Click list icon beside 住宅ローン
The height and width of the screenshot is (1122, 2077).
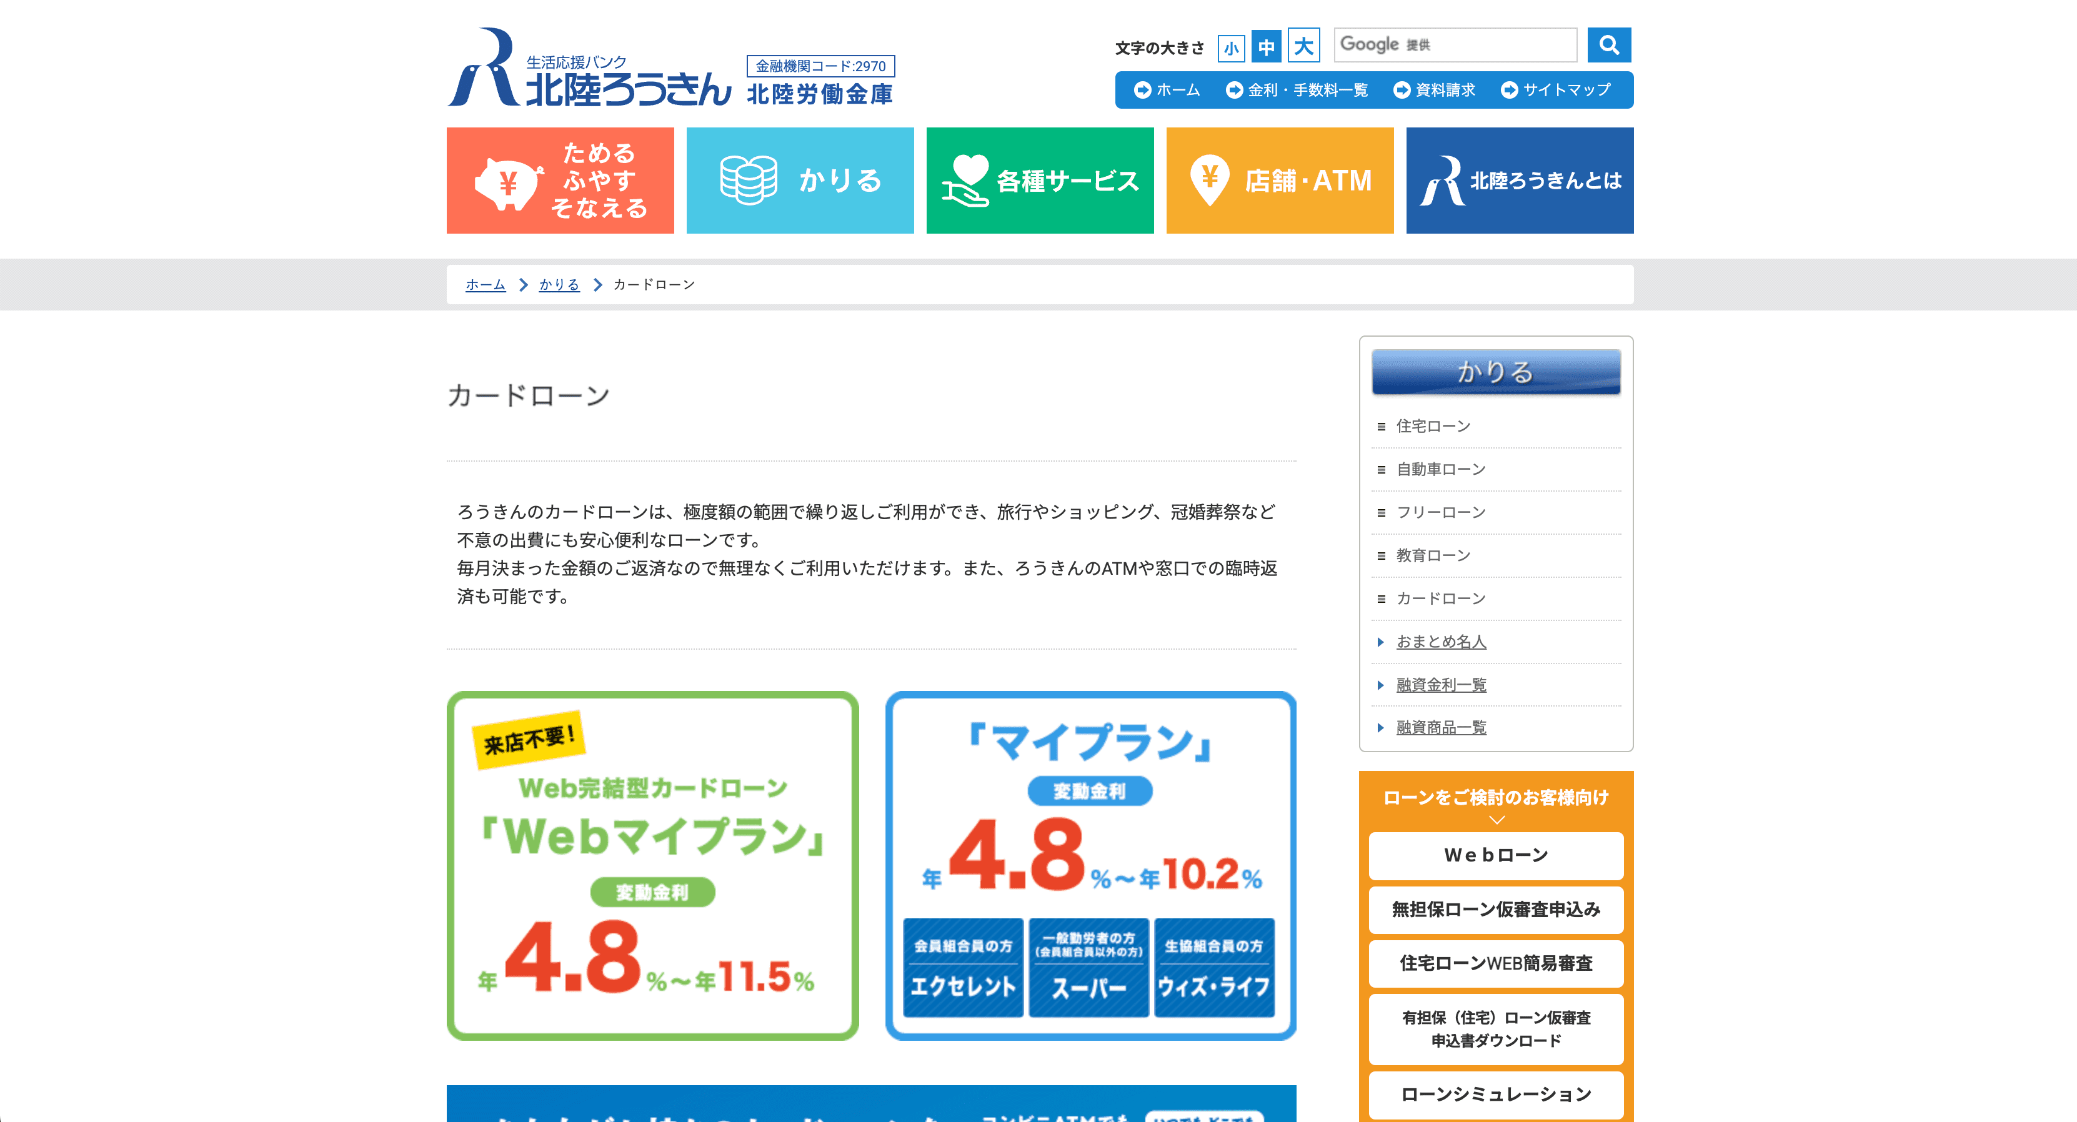coord(1381,427)
